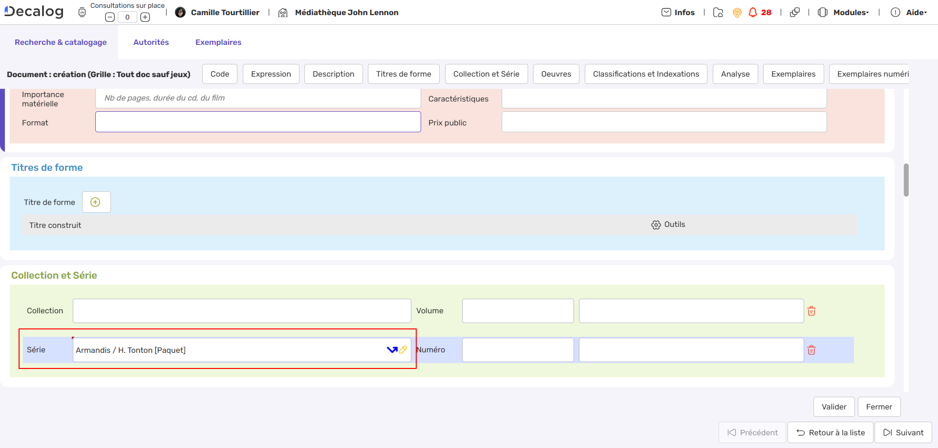This screenshot has height=448, width=938.
Task: Open the cloud folder icon in the header
Action: pos(718,12)
